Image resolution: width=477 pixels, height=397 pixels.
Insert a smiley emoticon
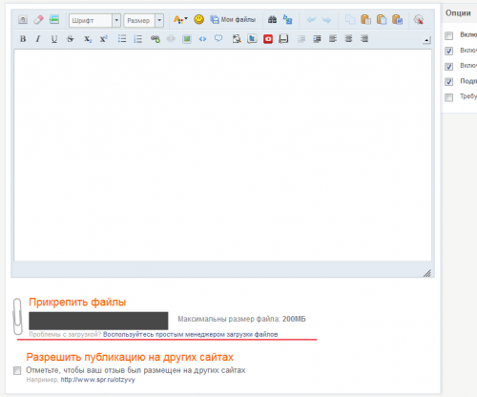point(199,19)
